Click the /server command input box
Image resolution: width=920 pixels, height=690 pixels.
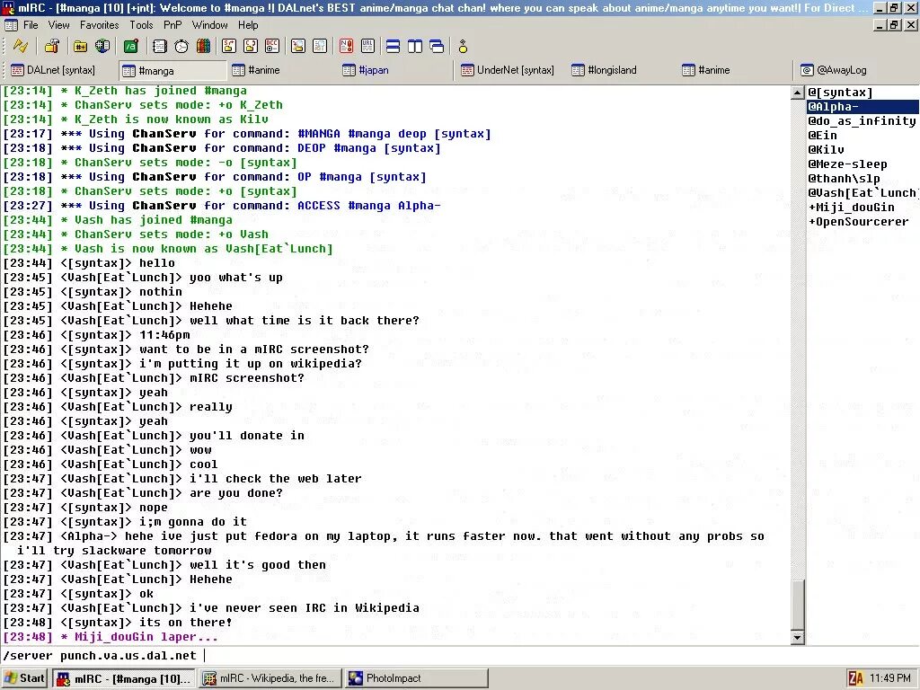tap(460, 655)
